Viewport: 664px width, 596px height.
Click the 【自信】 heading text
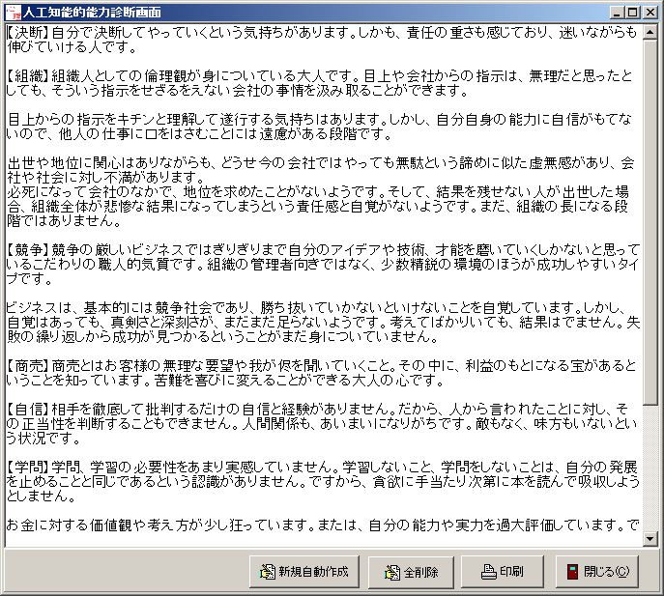point(28,409)
